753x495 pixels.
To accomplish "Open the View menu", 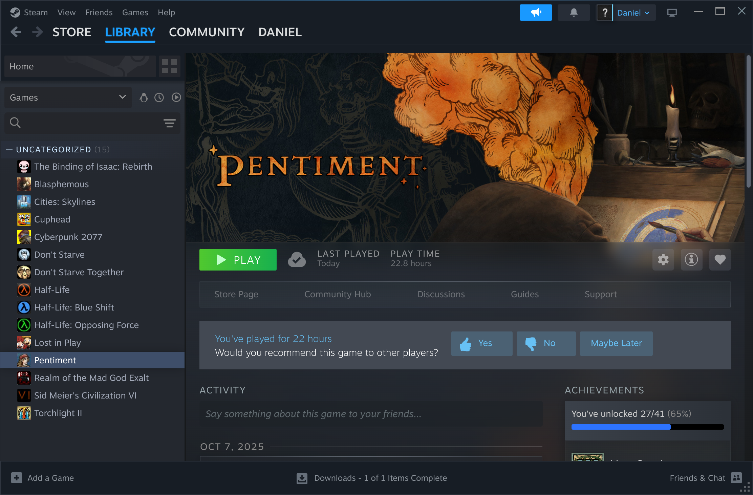I will [x=66, y=13].
